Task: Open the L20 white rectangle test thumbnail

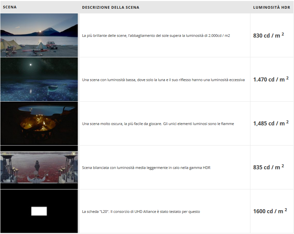Action: pyautogui.click(x=39, y=211)
